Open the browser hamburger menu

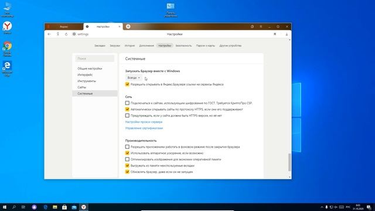261,26
